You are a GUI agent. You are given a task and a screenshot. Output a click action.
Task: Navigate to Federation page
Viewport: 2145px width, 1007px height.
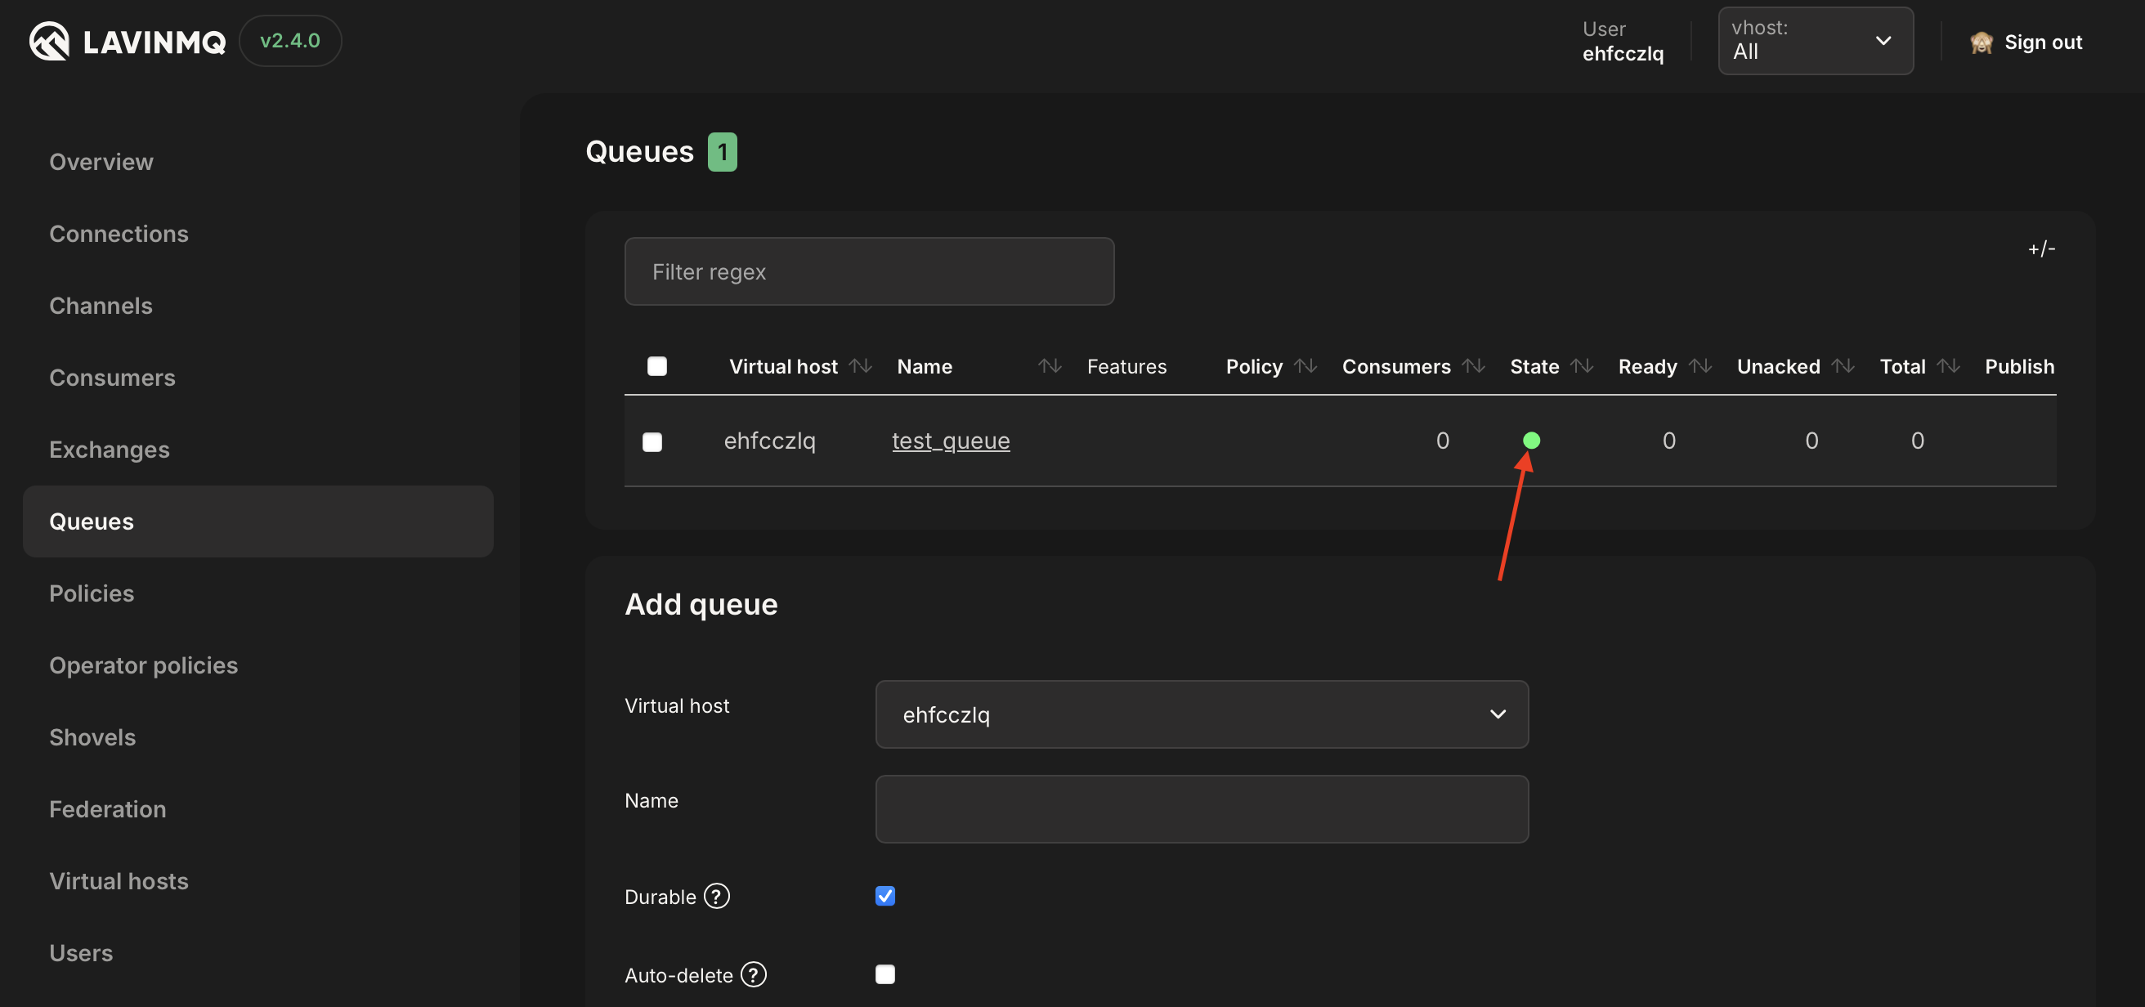pos(107,808)
